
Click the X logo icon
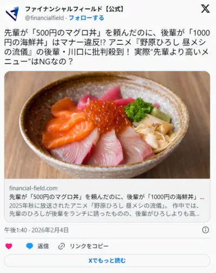click(x=205, y=9)
